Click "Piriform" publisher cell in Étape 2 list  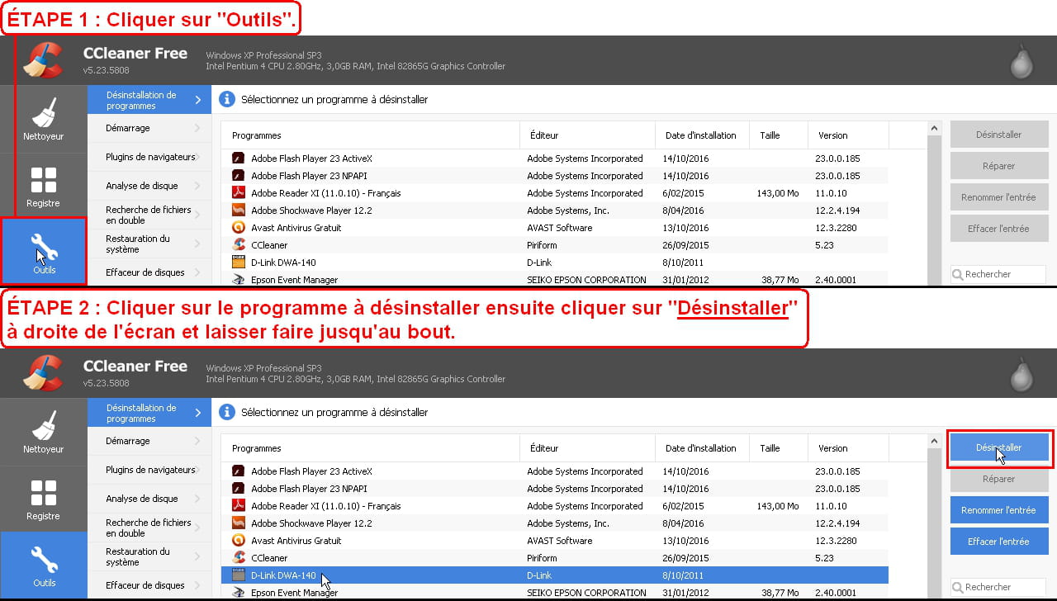[x=542, y=558]
